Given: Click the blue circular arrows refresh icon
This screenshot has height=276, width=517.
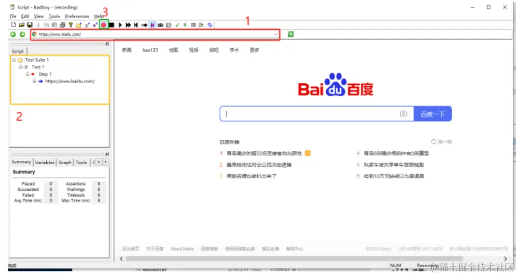Looking at the screenshot, I should click(210, 25).
